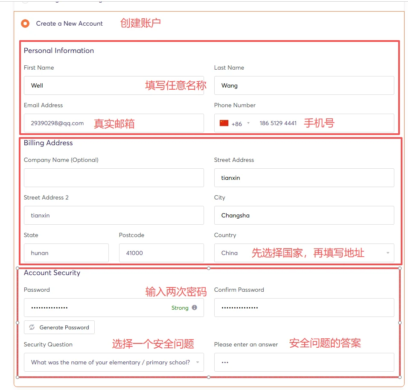Click the Postcode field containing 41000
Viewport: 408px width, 390px height.
point(161,253)
